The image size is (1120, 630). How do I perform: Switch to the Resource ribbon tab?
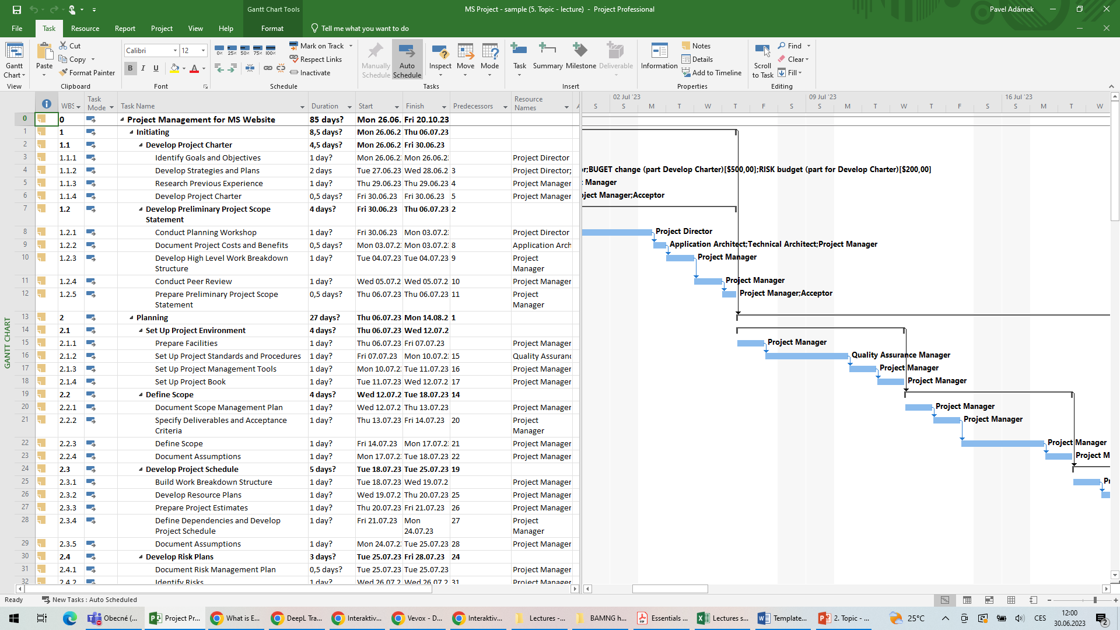coord(85,29)
